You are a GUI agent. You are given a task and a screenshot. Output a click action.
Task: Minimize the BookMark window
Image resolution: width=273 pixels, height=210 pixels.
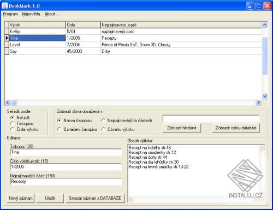coord(250,6)
